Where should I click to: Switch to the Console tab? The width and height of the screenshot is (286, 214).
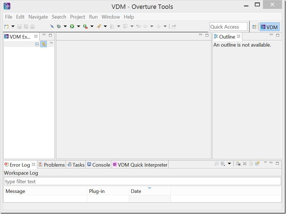tap(99, 165)
